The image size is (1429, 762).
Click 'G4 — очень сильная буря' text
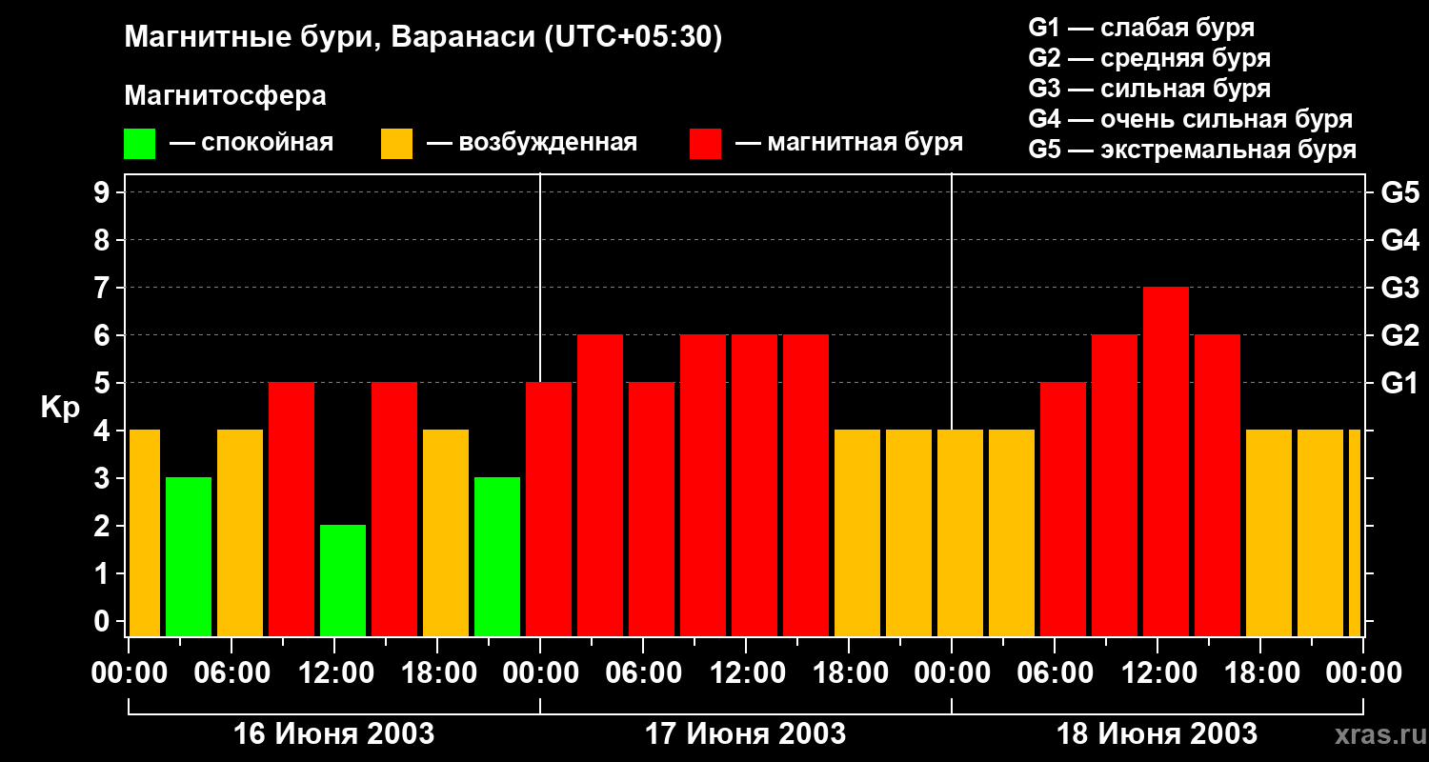click(1191, 119)
